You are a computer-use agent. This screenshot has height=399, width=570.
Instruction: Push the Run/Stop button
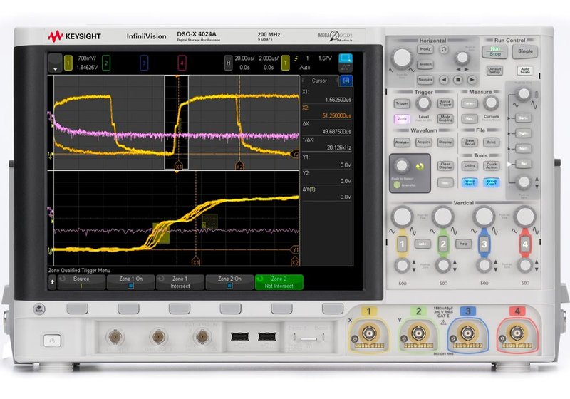coord(494,51)
